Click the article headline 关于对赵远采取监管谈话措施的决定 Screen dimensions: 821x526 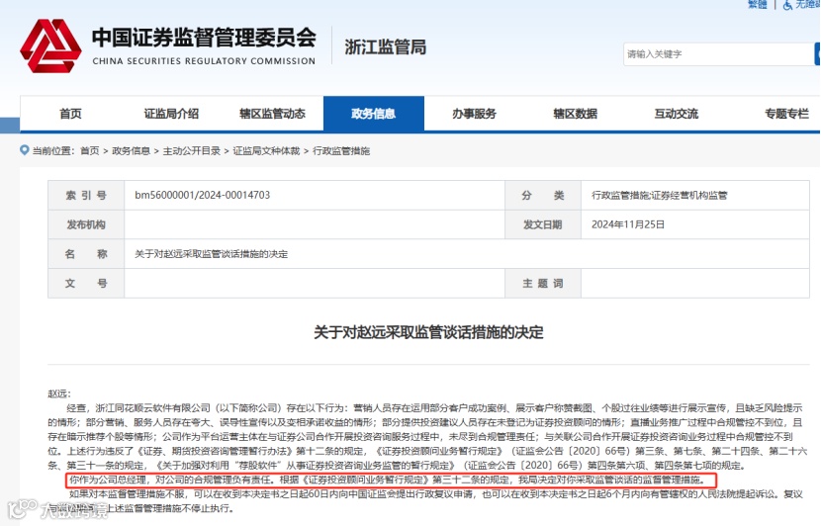[x=429, y=332]
